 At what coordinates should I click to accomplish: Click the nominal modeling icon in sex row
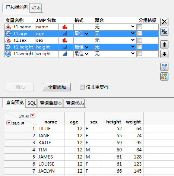[65, 40]
